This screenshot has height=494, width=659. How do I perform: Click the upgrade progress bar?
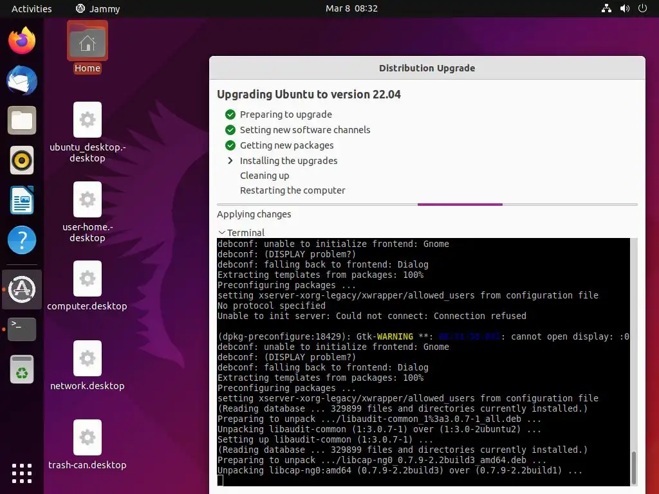(x=427, y=205)
